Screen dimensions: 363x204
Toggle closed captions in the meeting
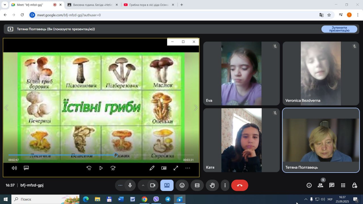(x=197, y=185)
